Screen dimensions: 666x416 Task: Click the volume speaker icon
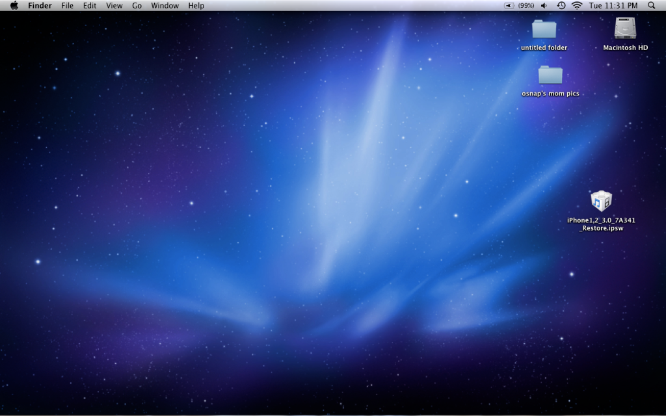pyautogui.click(x=544, y=6)
